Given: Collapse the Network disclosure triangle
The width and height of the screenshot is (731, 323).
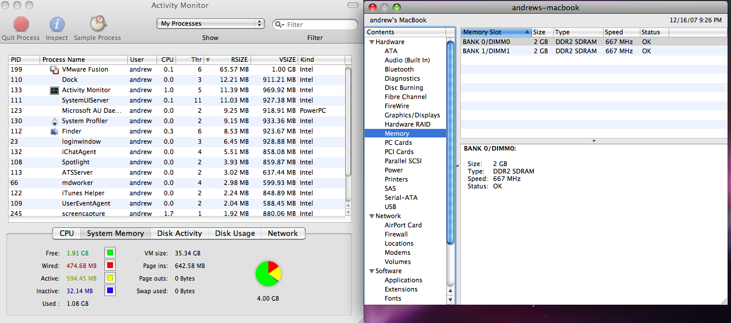Looking at the screenshot, I should (x=372, y=216).
